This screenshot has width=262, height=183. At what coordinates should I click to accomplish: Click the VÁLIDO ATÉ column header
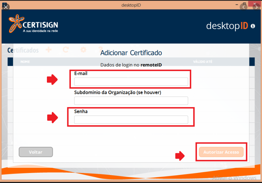[x=203, y=62]
